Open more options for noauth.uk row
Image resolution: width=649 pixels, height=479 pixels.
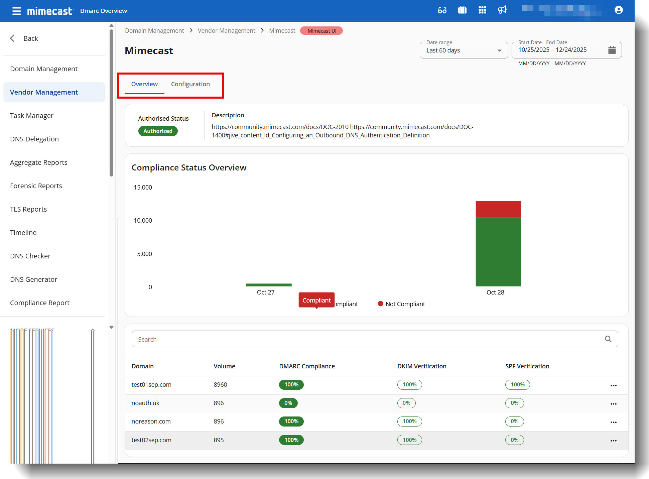[x=614, y=404]
